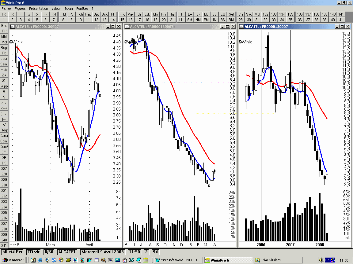This screenshot has width=353, height=264.
Task: Click the Sel toolbar button
Action: point(231,14)
